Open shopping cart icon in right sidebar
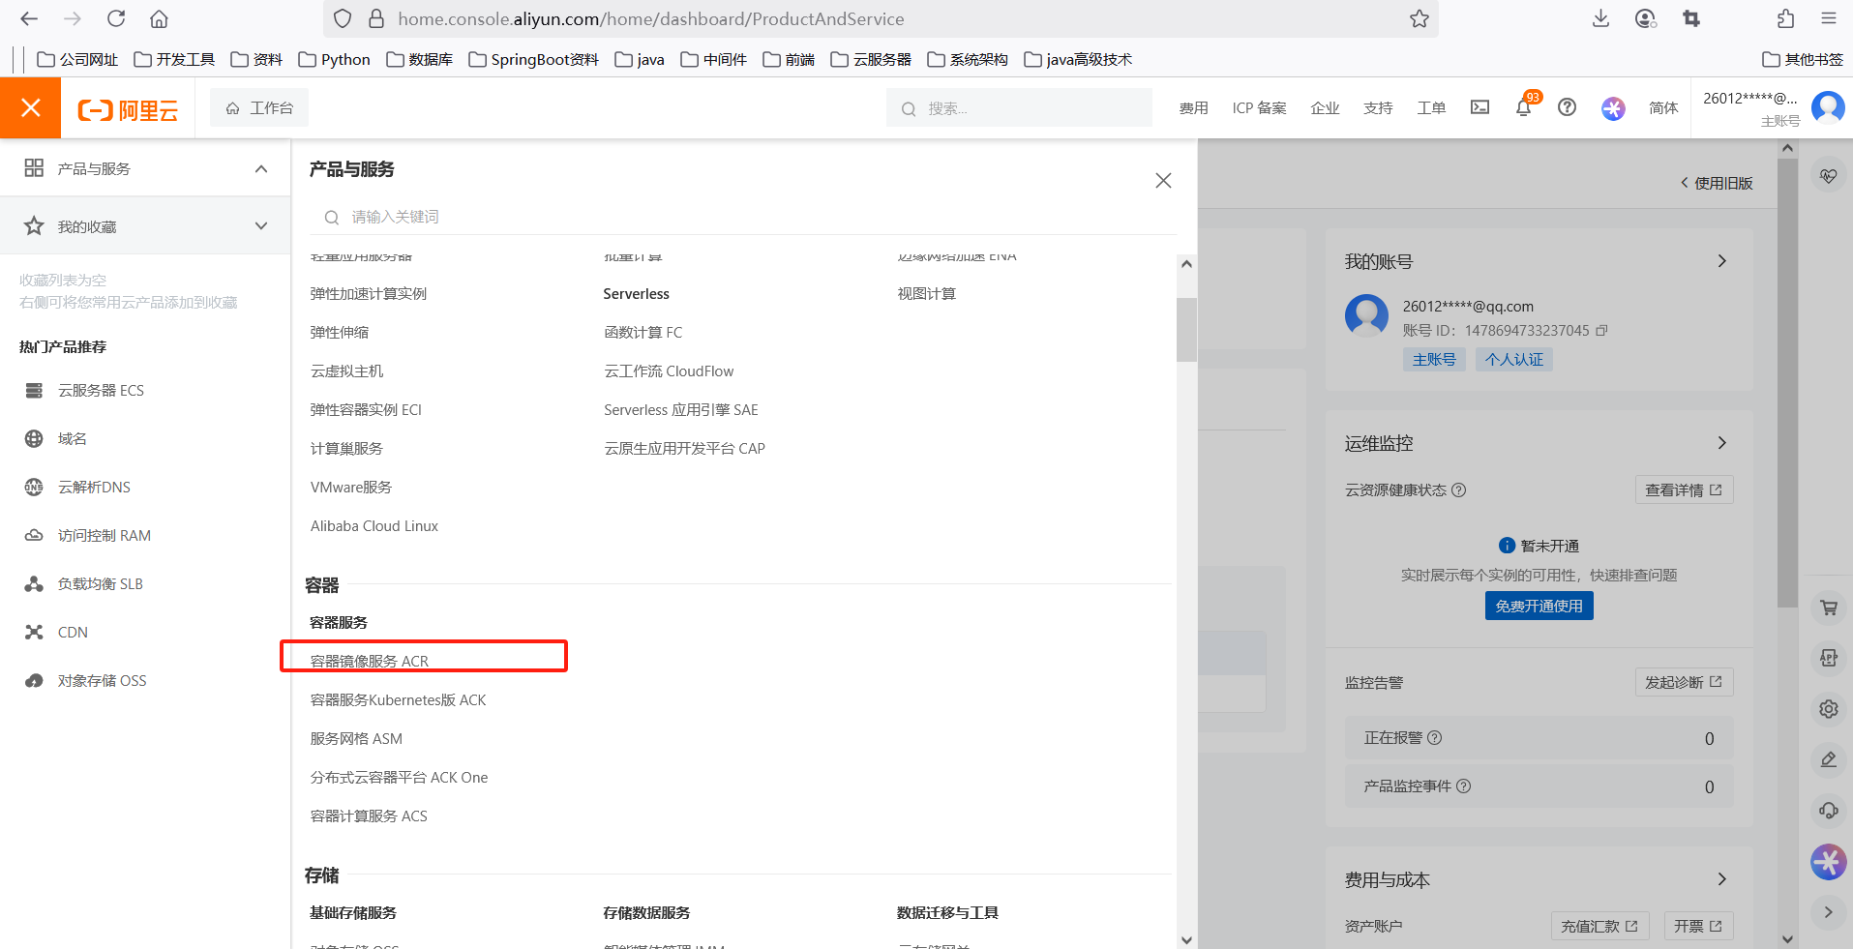 click(1828, 608)
